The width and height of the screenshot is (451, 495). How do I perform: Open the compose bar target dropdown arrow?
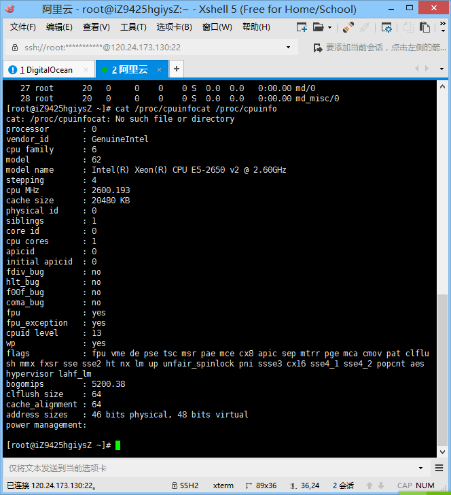[420, 468]
